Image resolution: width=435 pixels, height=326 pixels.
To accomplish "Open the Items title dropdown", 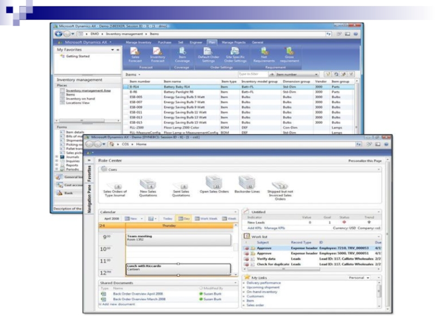I will point(139,74).
